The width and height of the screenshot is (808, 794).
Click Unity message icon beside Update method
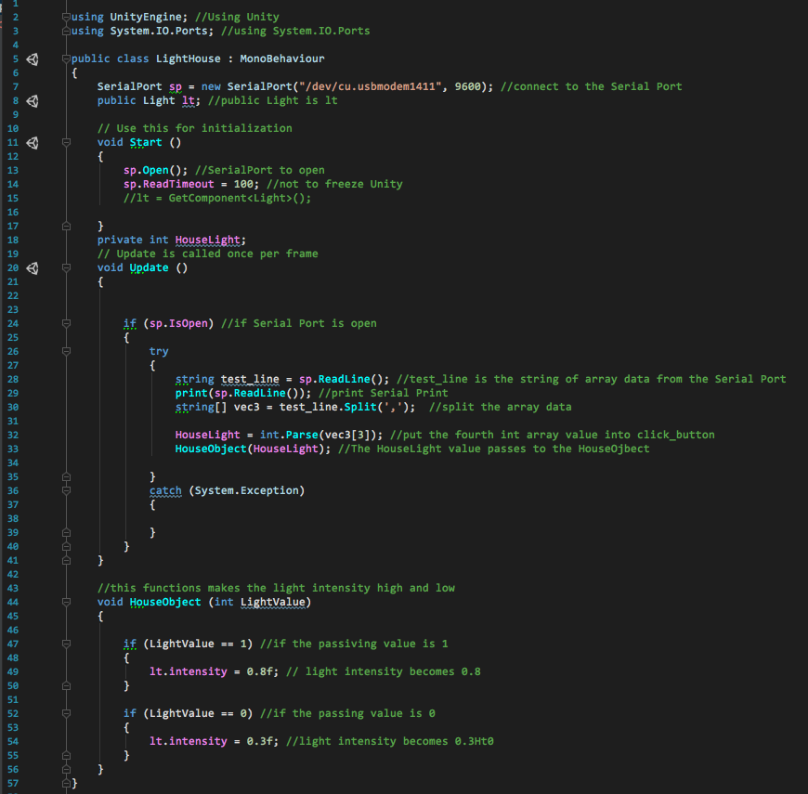point(33,267)
